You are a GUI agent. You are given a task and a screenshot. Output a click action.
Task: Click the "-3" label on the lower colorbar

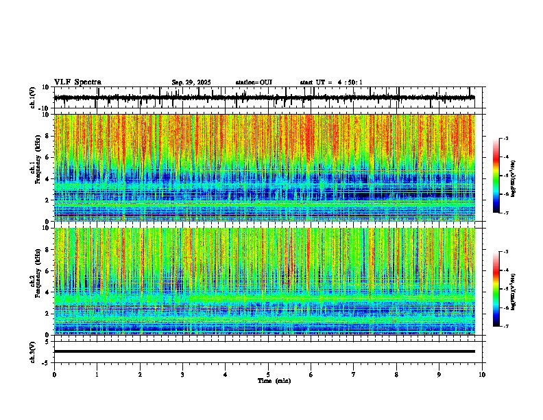tap(506, 252)
